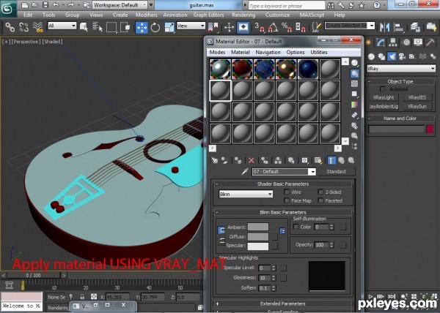Enable the Faceted checkbox

320,200
